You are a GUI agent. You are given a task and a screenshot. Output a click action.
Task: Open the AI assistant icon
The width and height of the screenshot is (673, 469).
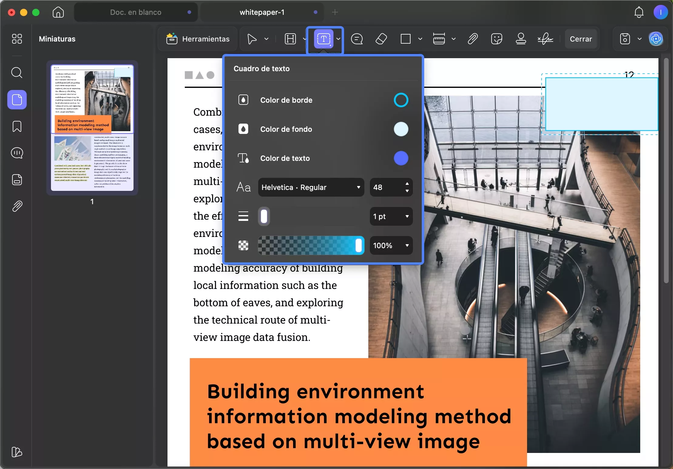pos(656,39)
